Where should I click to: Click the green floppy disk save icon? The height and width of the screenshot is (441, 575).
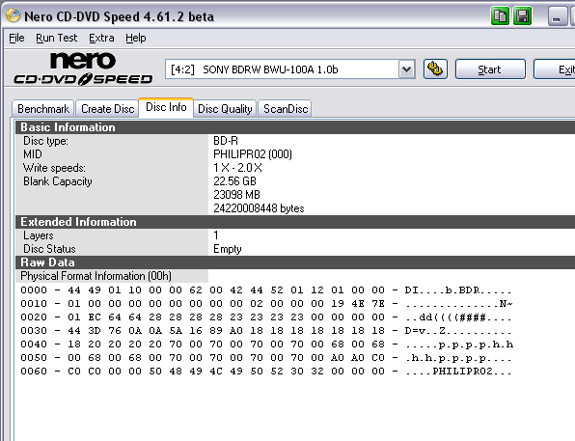[x=522, y=16]
